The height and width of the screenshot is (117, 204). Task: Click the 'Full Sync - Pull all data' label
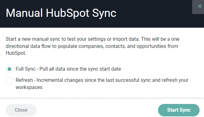tap(68, 69)
